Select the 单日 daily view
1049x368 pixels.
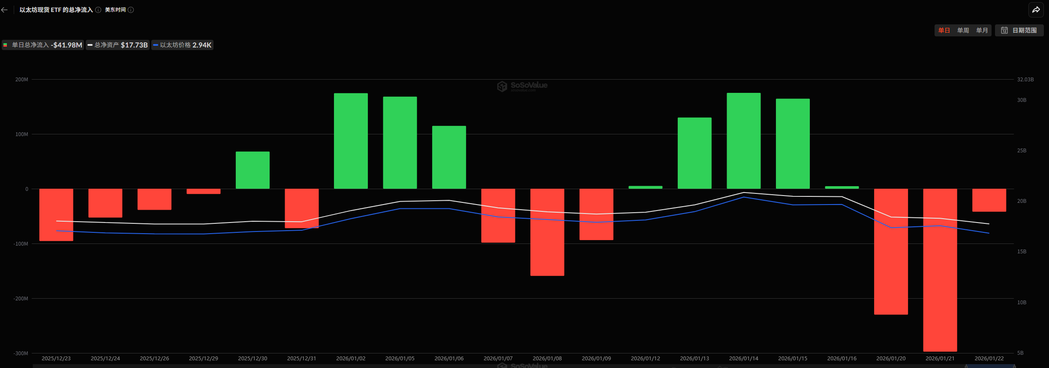[944, 30]
